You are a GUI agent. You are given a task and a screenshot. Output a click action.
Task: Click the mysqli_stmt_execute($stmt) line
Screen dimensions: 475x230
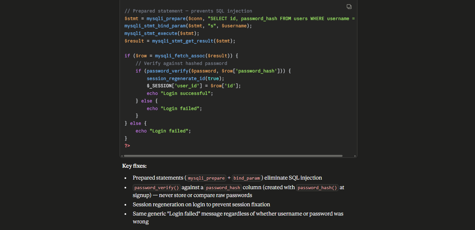162,33
